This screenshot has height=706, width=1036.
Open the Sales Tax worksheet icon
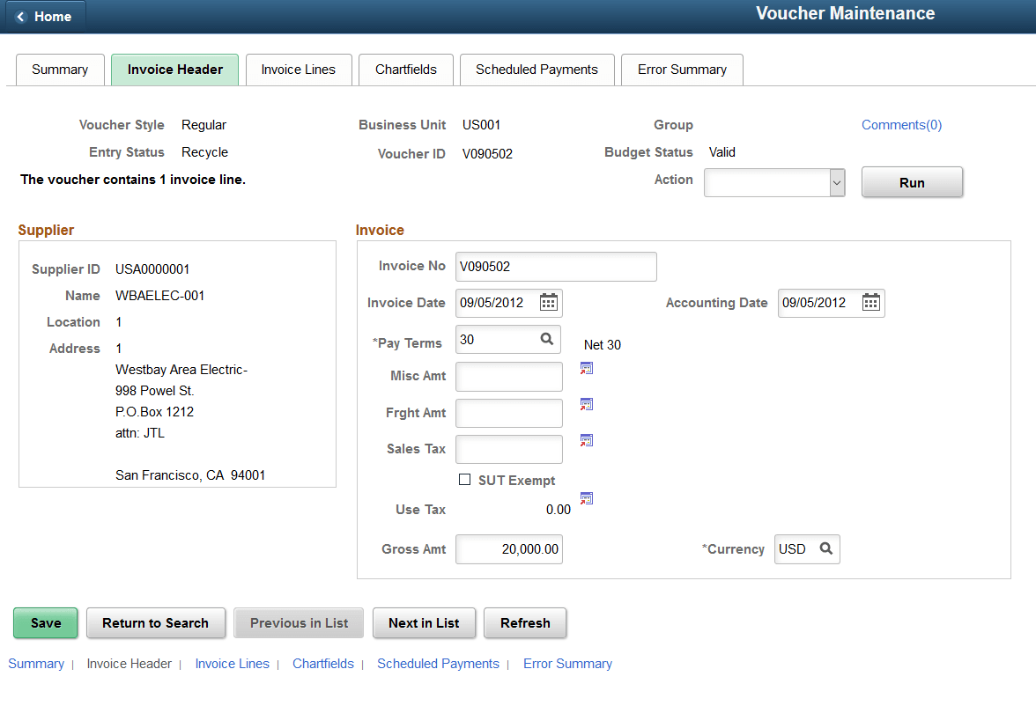(x=587, y=440)
